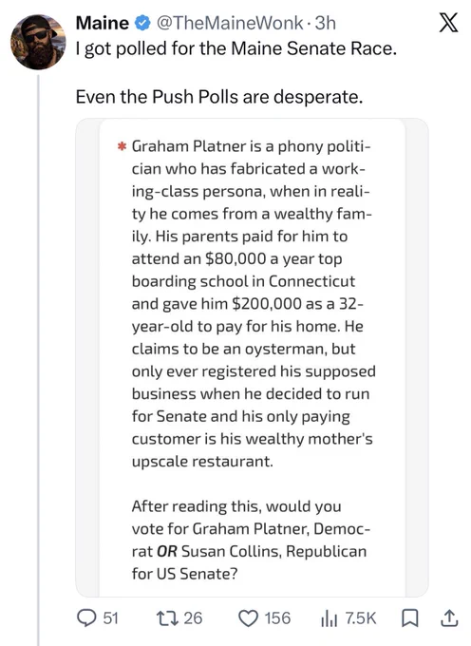
Task: Click "I got polled for the Maine Senate Race."
Action: pyautogui.click(x=236, y=48)
